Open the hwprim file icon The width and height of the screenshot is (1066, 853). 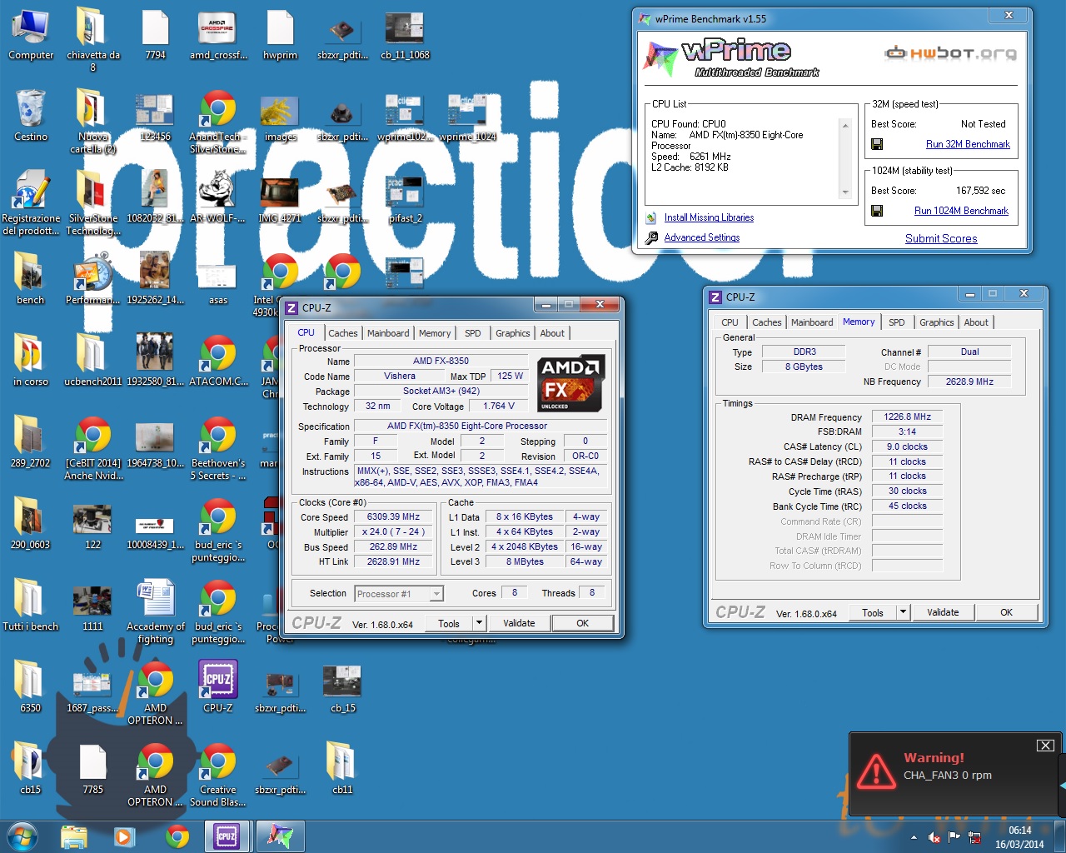click(280, 35)
